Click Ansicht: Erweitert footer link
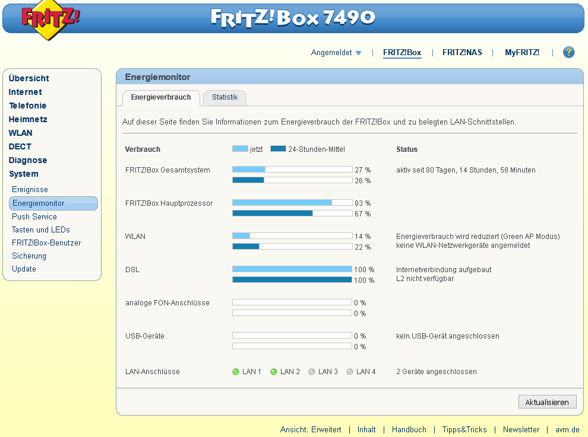The width and height of the screenshot is (588, 437). [311, 429]
